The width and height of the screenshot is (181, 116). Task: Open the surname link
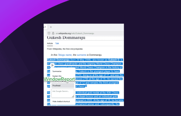81,55
